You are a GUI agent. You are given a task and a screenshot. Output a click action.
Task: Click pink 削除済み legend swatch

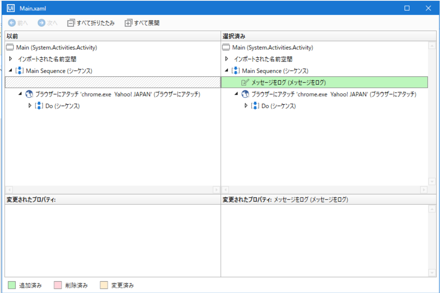(58, 285)
